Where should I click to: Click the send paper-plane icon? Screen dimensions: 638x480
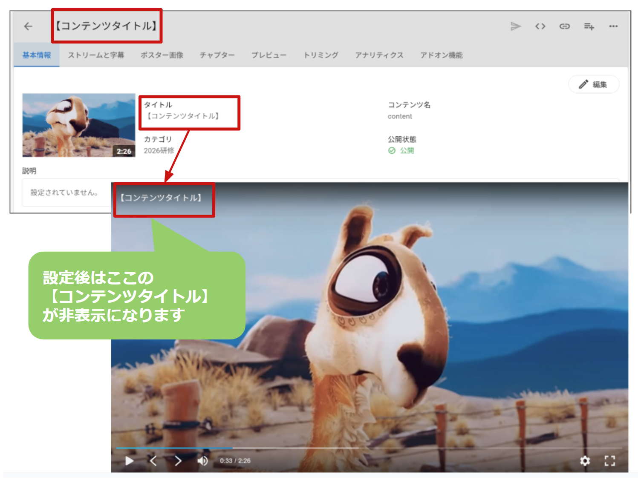point(516,26)
